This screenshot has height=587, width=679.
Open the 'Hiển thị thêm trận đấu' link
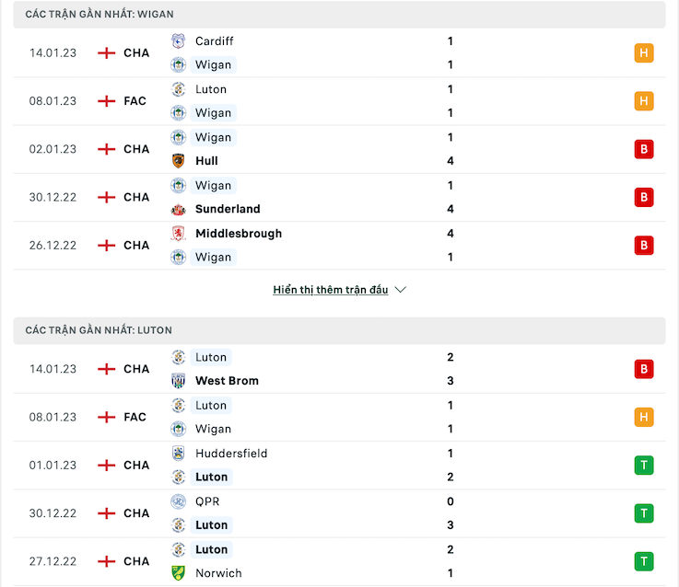[x=331, y=290]
